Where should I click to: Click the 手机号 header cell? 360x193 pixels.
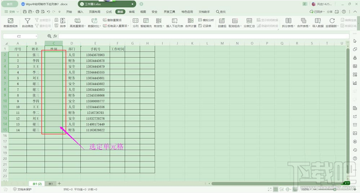point(95,49)
